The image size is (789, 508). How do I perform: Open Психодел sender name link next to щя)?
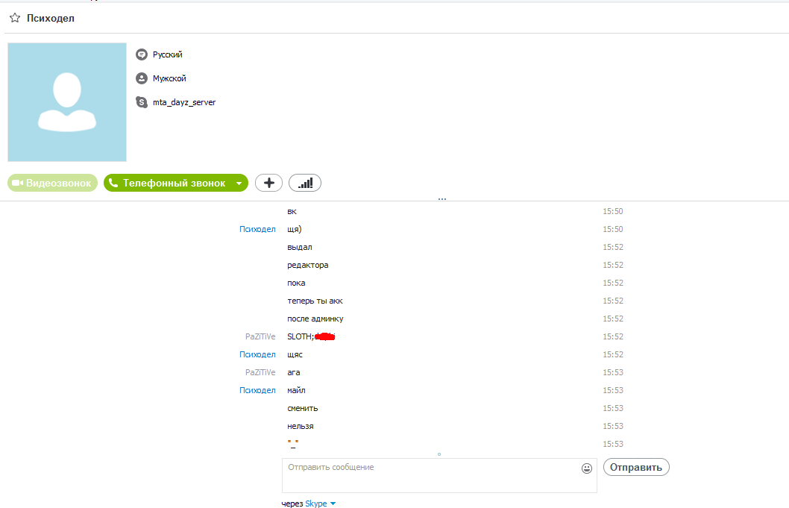[257, 229]
